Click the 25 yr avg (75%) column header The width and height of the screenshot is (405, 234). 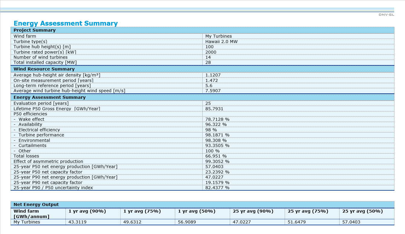[308, 211]
